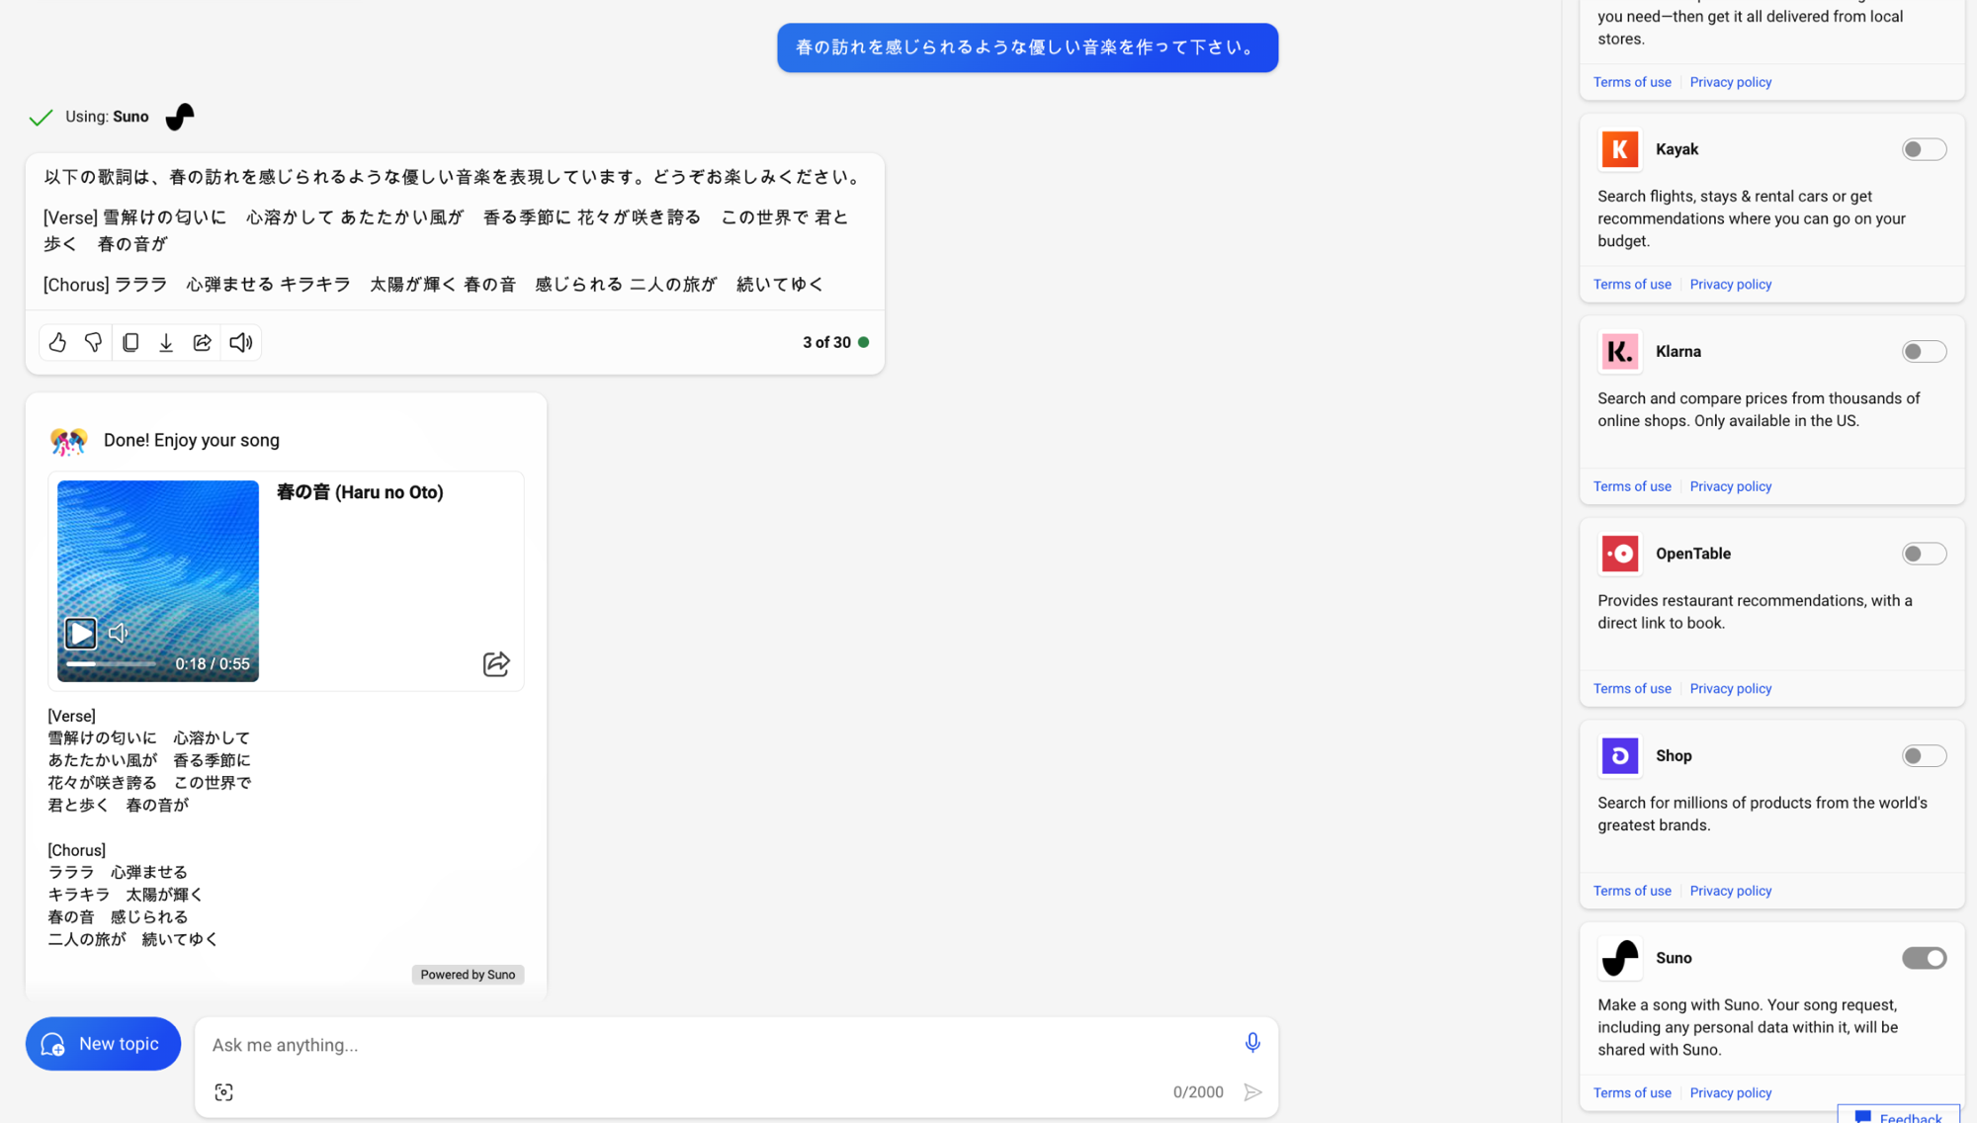Screen dimensions: 1977x1123
Task: Open OpenTable Privacy policy link
Action: pyautogui.click(x=1730, y=689)
